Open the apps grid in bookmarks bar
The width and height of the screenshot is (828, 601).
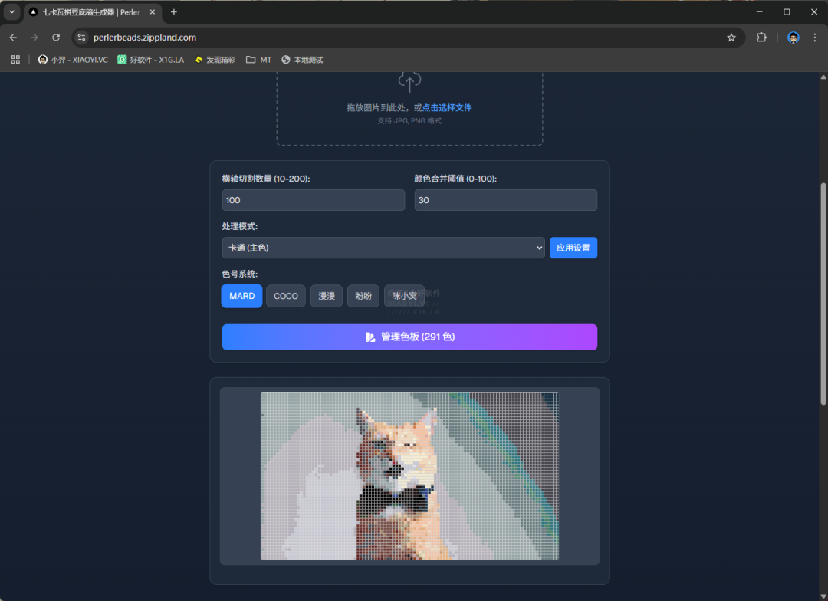click(x=15, y=60)
